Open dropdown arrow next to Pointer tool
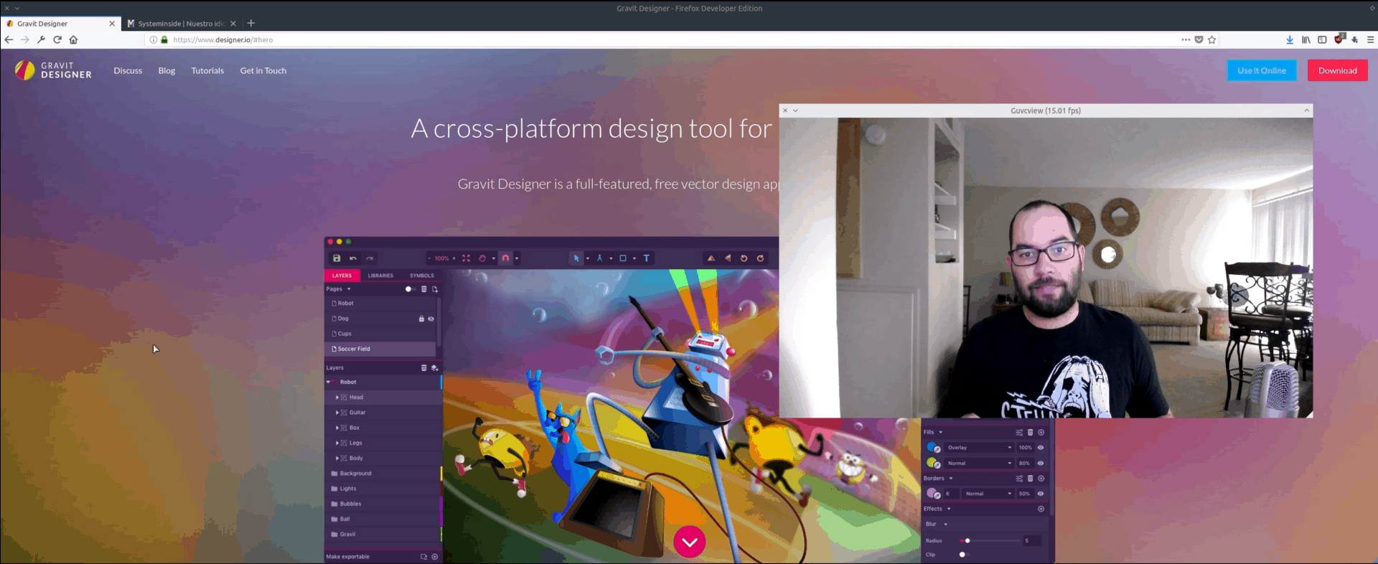Viewport: 1378px width, 564px height. 588,258
